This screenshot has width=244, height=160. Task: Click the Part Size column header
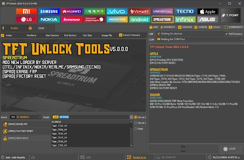[x=87, y=35]
